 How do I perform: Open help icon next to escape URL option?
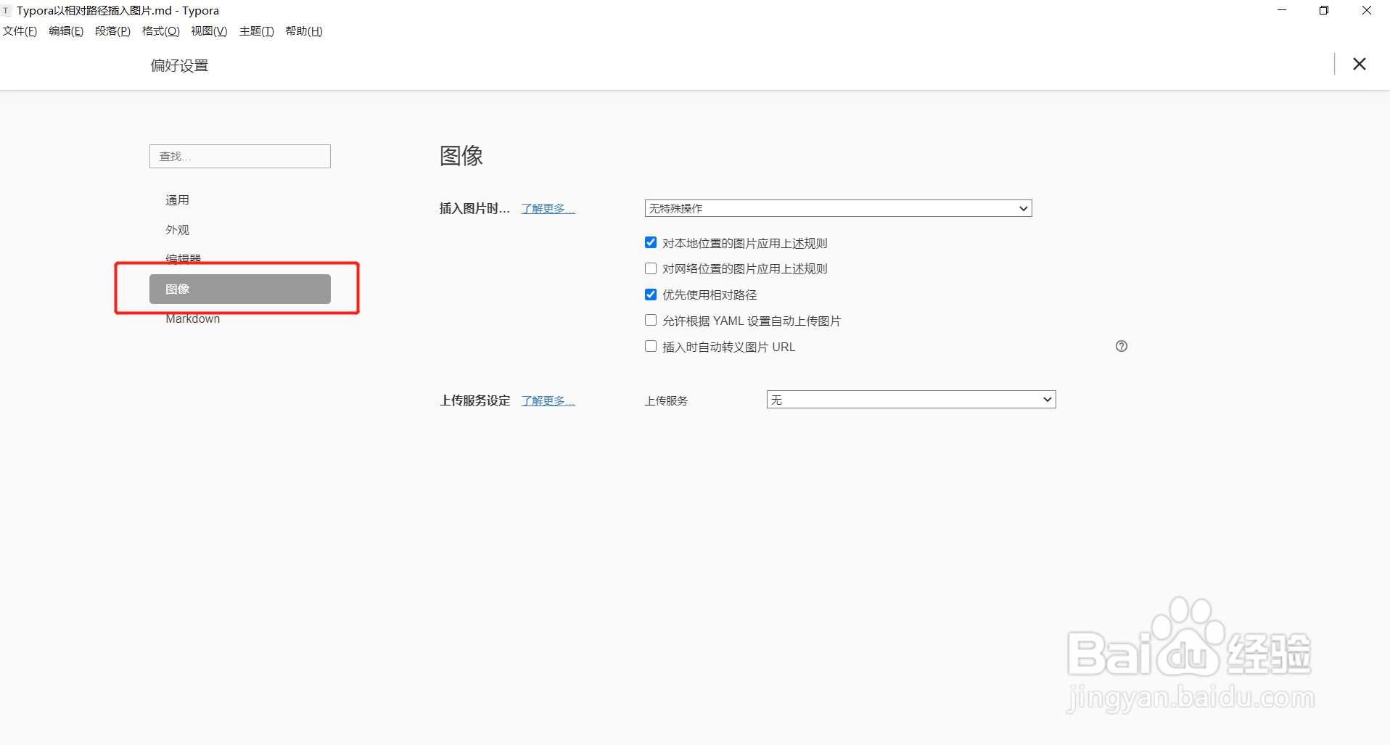(x=1122, y=346)
